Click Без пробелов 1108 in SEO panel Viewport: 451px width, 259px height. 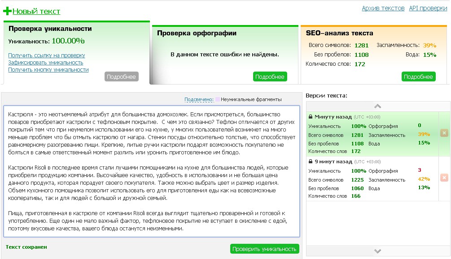tap(361, 55)
